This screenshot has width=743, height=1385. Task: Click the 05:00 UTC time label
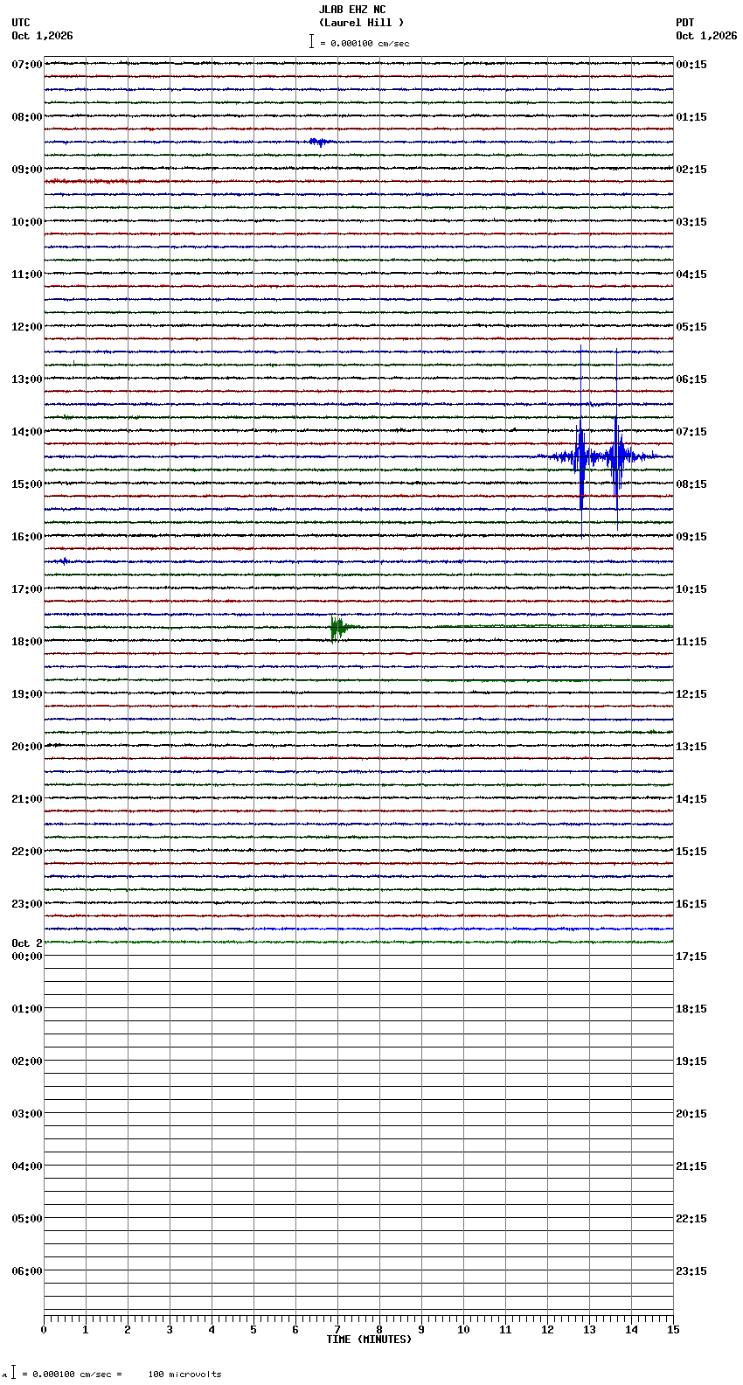(x=27, y=1219)
